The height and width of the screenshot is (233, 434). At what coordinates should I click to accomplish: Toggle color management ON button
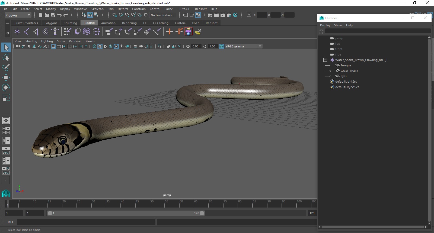[222, 46]
